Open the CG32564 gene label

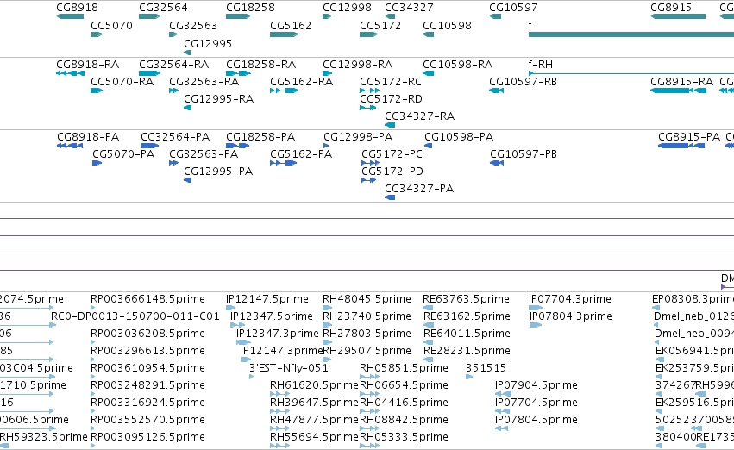click(163, 8)
